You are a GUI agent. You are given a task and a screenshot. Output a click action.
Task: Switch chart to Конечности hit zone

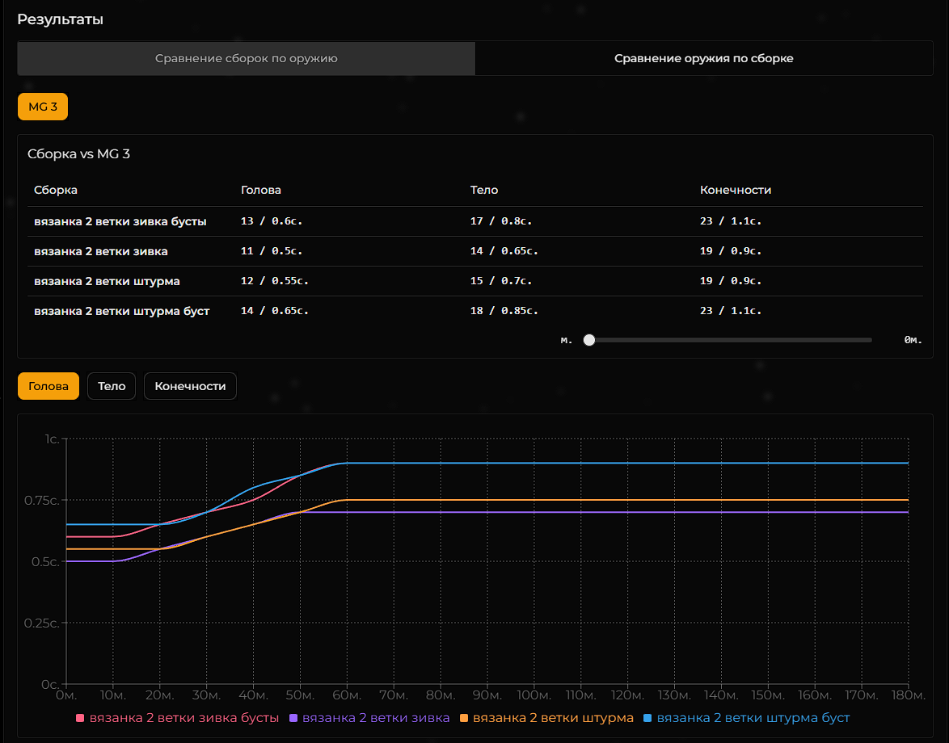point(190,386)
